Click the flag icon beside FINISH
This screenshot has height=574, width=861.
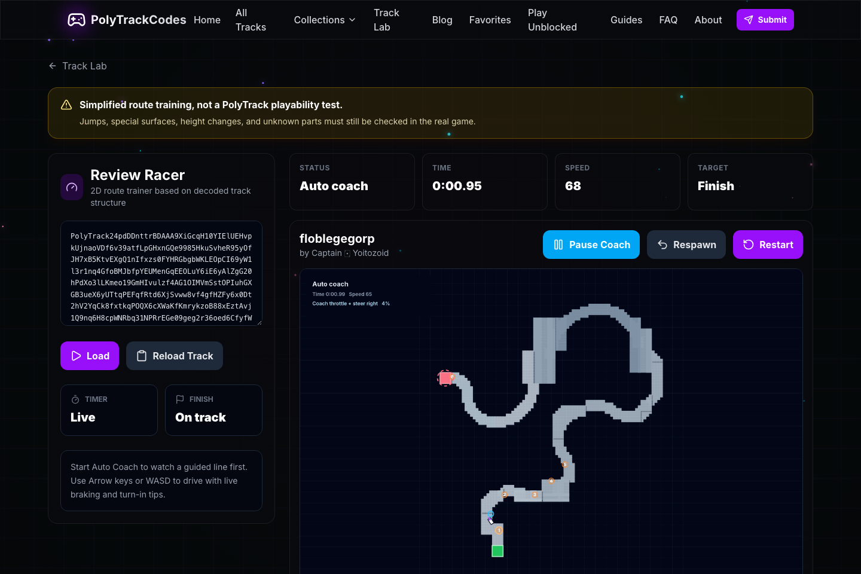[x=180, y=399]
